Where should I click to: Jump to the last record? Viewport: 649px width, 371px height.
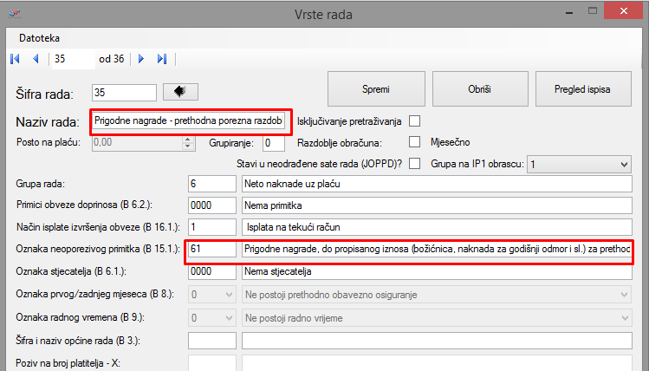[162, 59]
